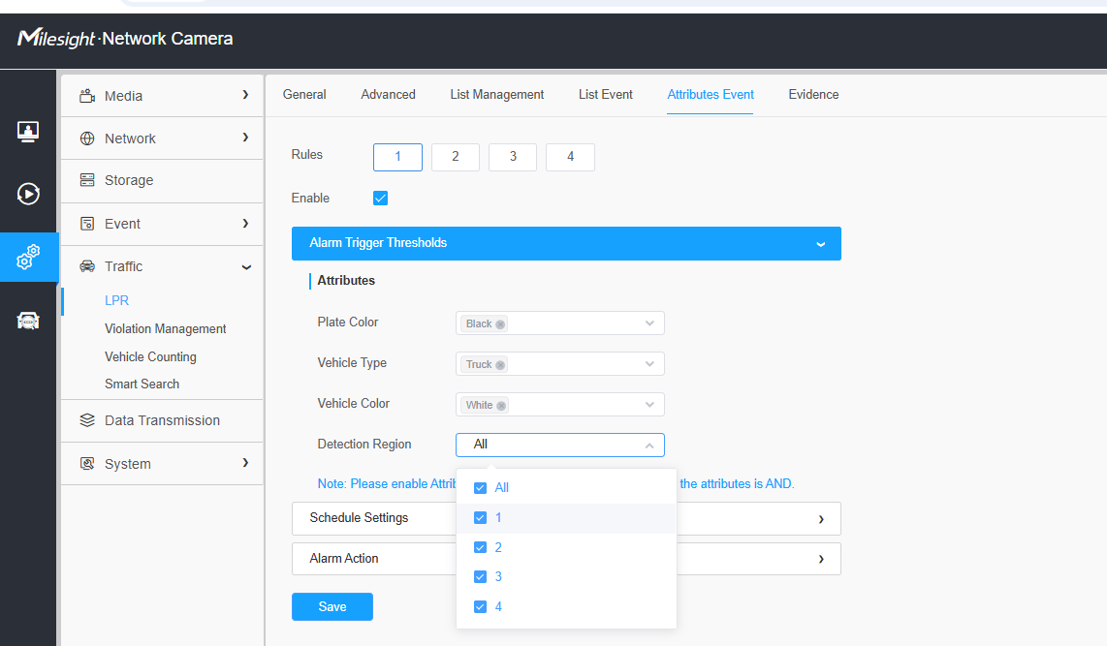The width and height of the screenshot is (1107, 646).
Task: Click the Milesight logo
Action: pyautogui.click(x=56, y=38)
